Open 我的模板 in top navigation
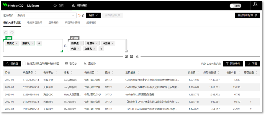The image size is (265, 115). (x=79, y=6)
